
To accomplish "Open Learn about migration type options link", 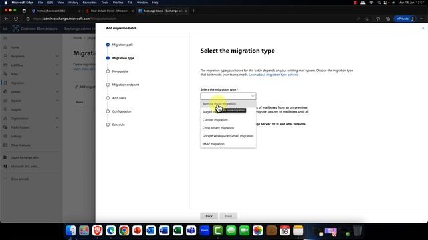I will click(274, 75).
